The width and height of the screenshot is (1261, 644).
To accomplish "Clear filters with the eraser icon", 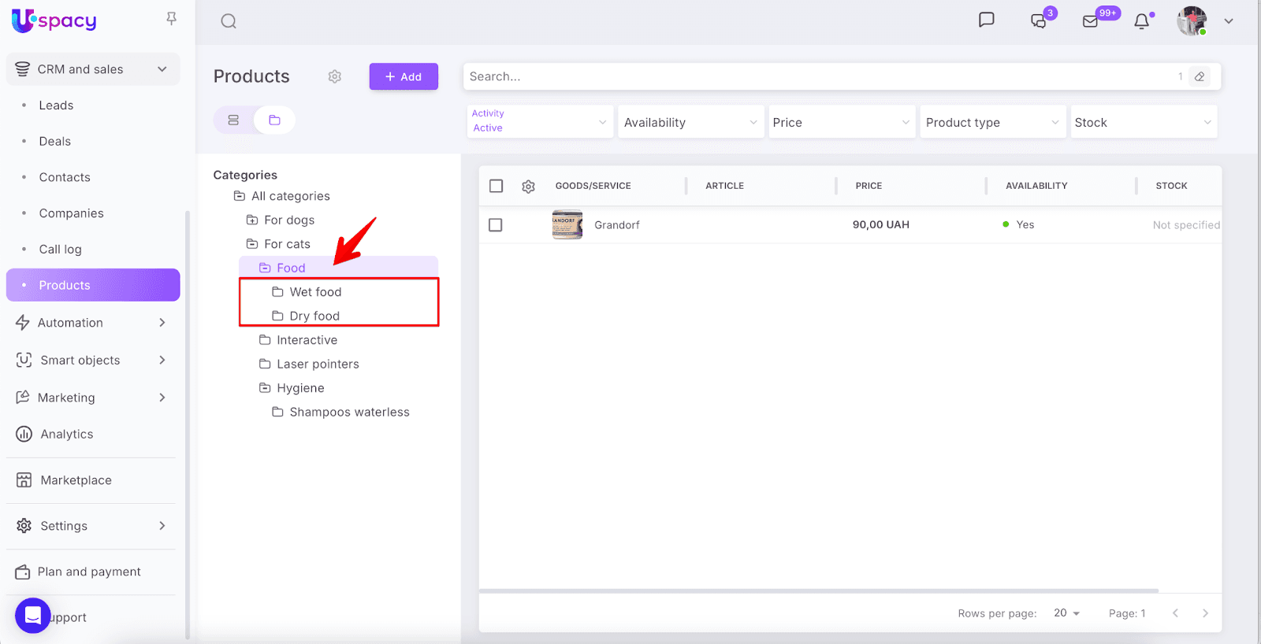I will (x=1200, y=76).
